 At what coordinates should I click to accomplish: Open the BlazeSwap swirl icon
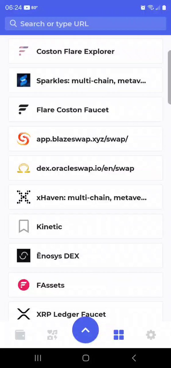[24, 139]
